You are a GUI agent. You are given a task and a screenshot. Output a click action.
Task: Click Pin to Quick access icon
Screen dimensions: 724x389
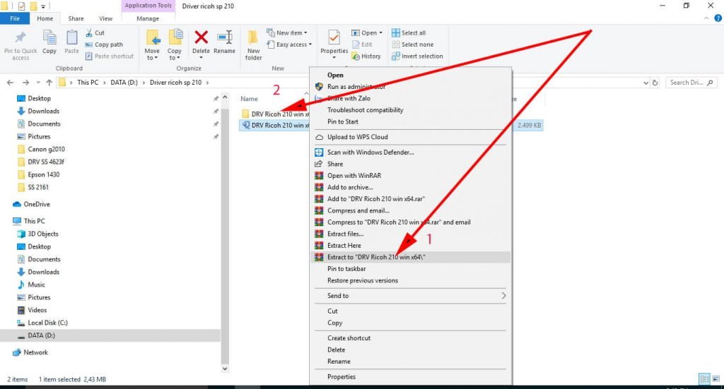[x=21, y=44]
